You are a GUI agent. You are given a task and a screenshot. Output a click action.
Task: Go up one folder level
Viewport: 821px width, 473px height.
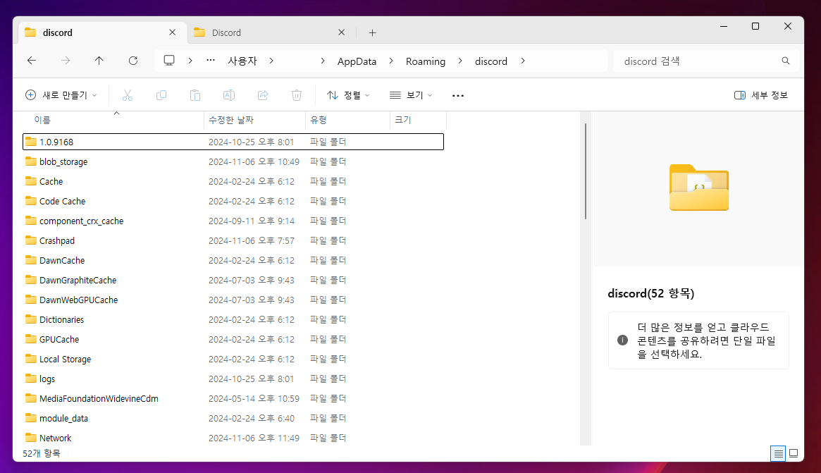(x=99, y=61)
